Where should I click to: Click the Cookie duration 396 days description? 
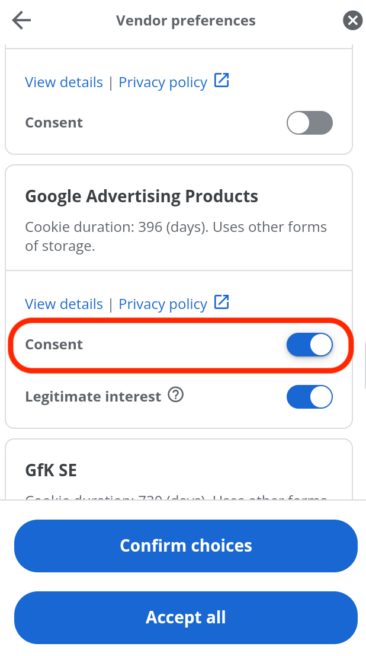pos(176,237)
